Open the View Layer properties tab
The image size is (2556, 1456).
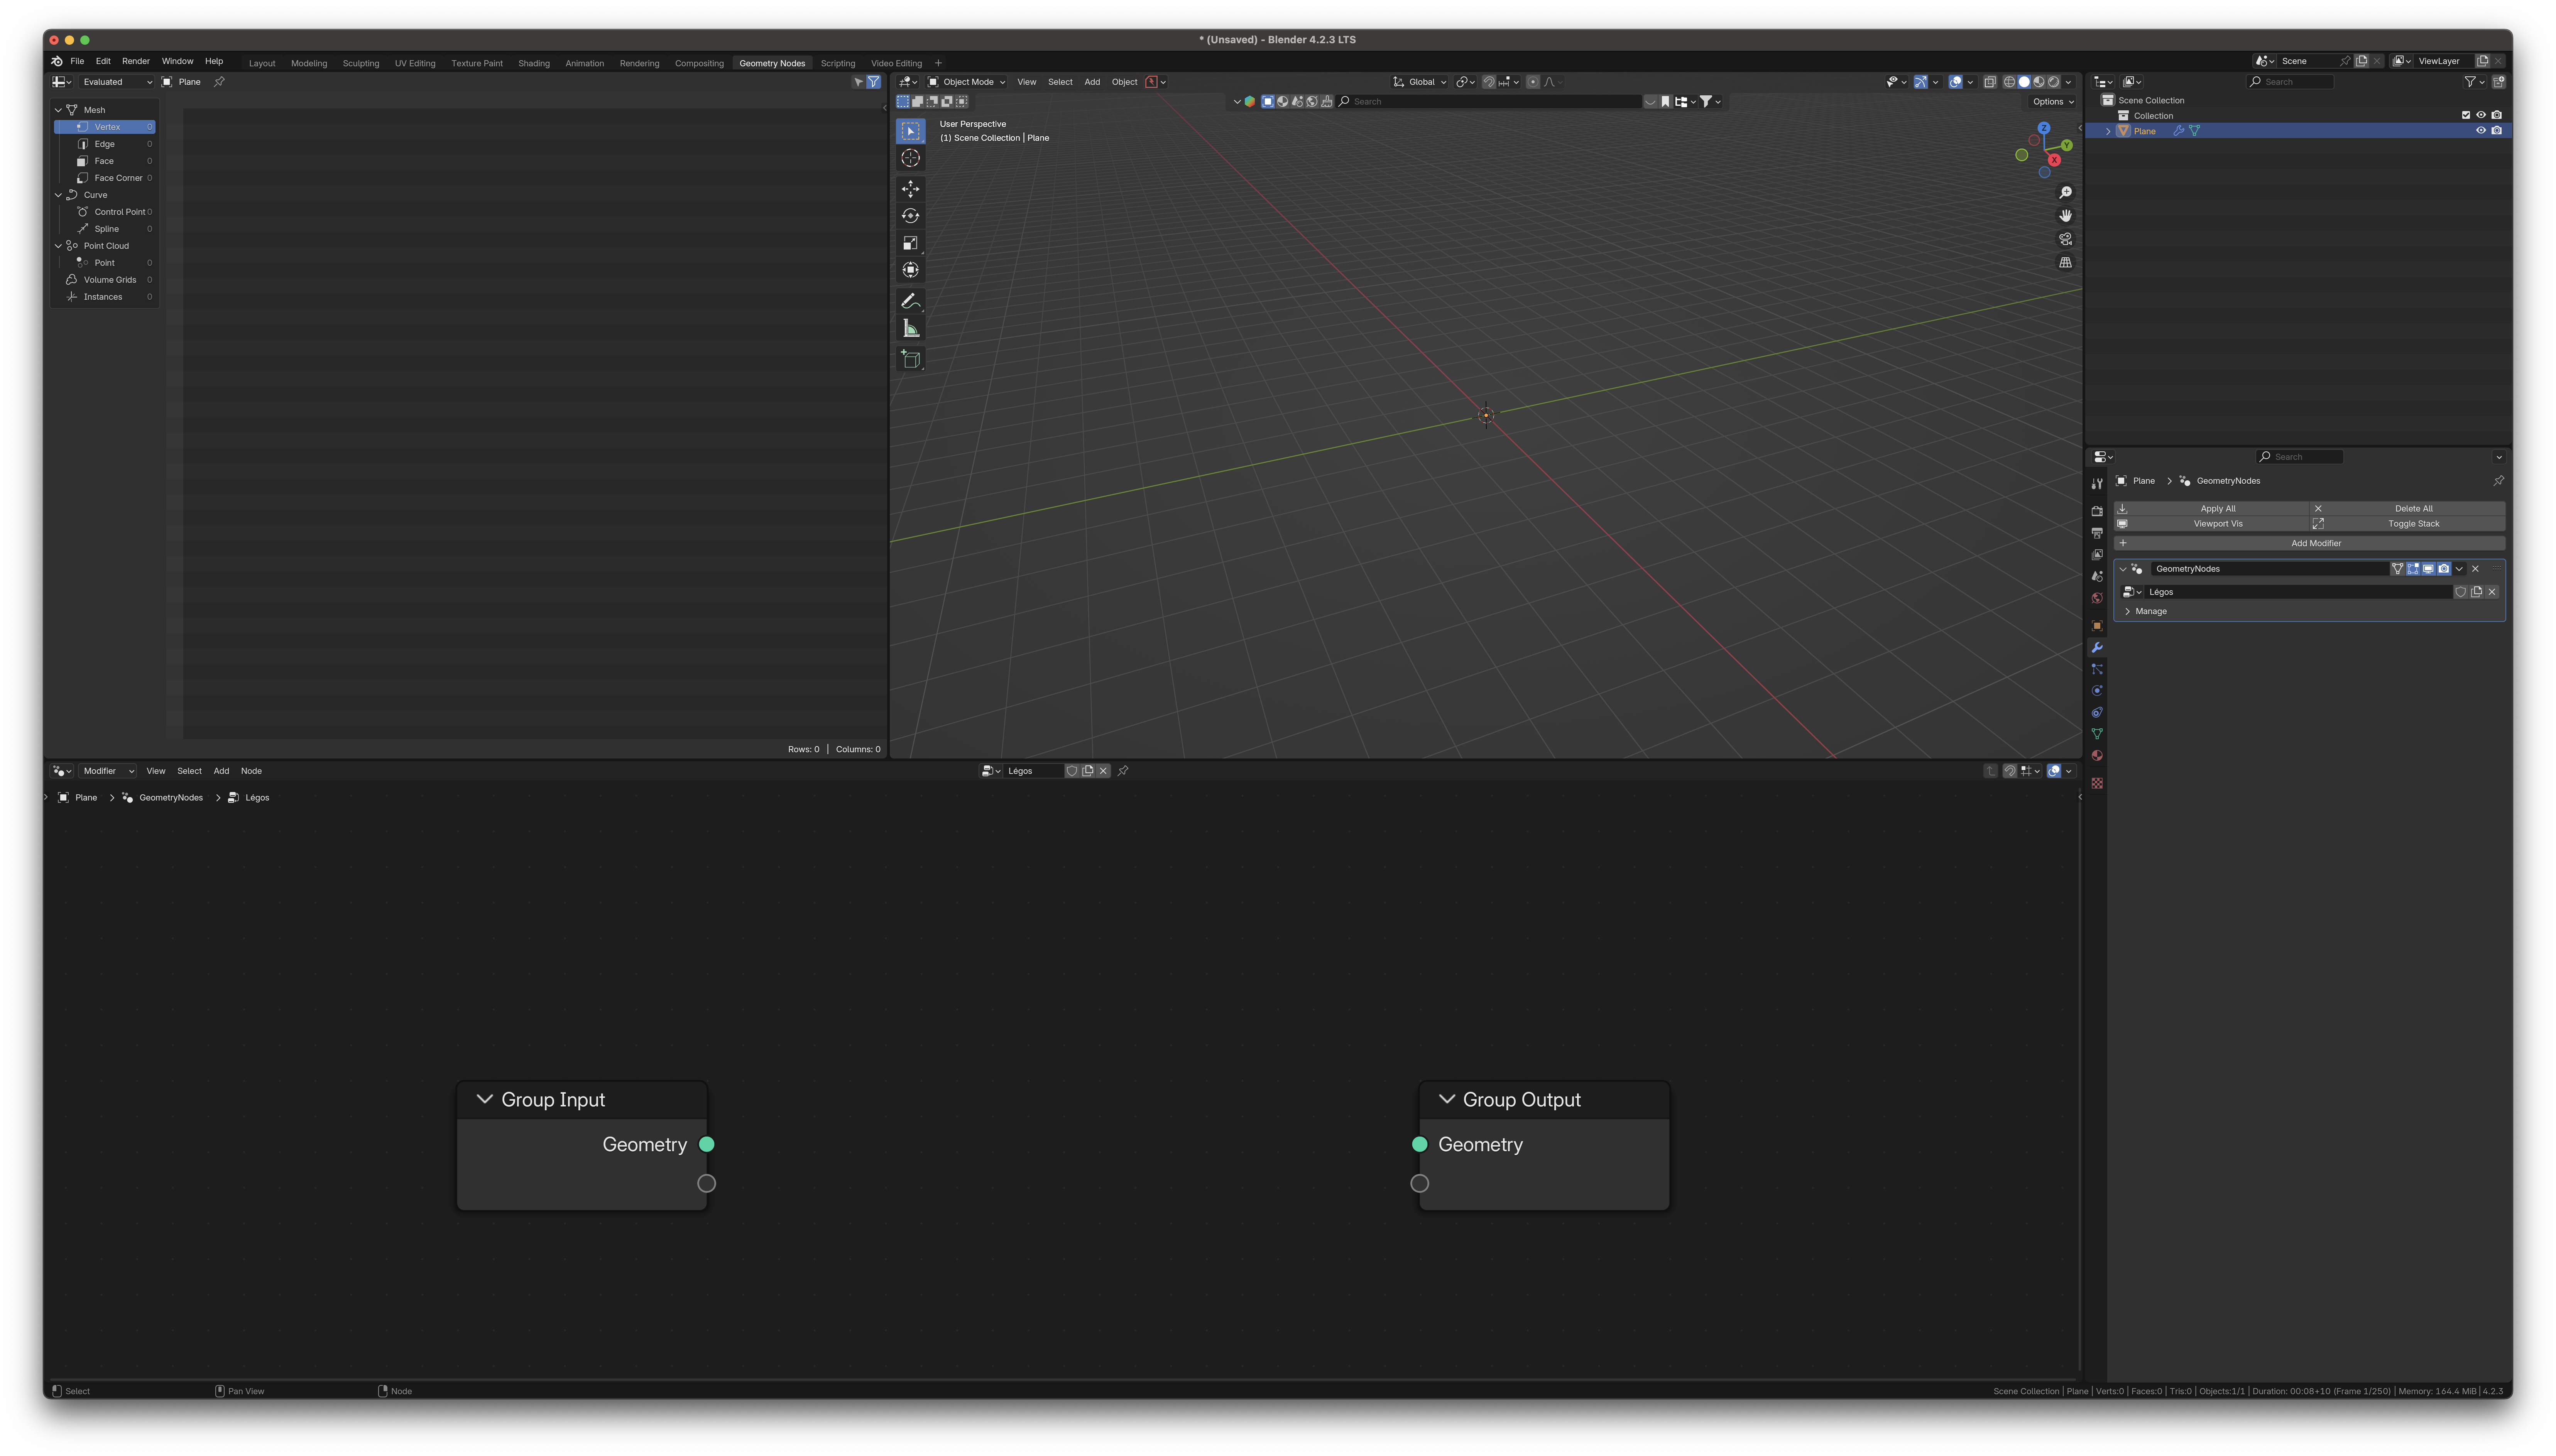[x=2097, y=555]
